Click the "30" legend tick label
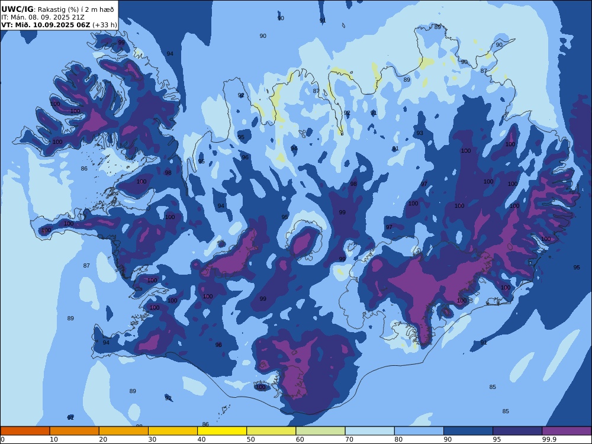 click(x=152, y=439)
